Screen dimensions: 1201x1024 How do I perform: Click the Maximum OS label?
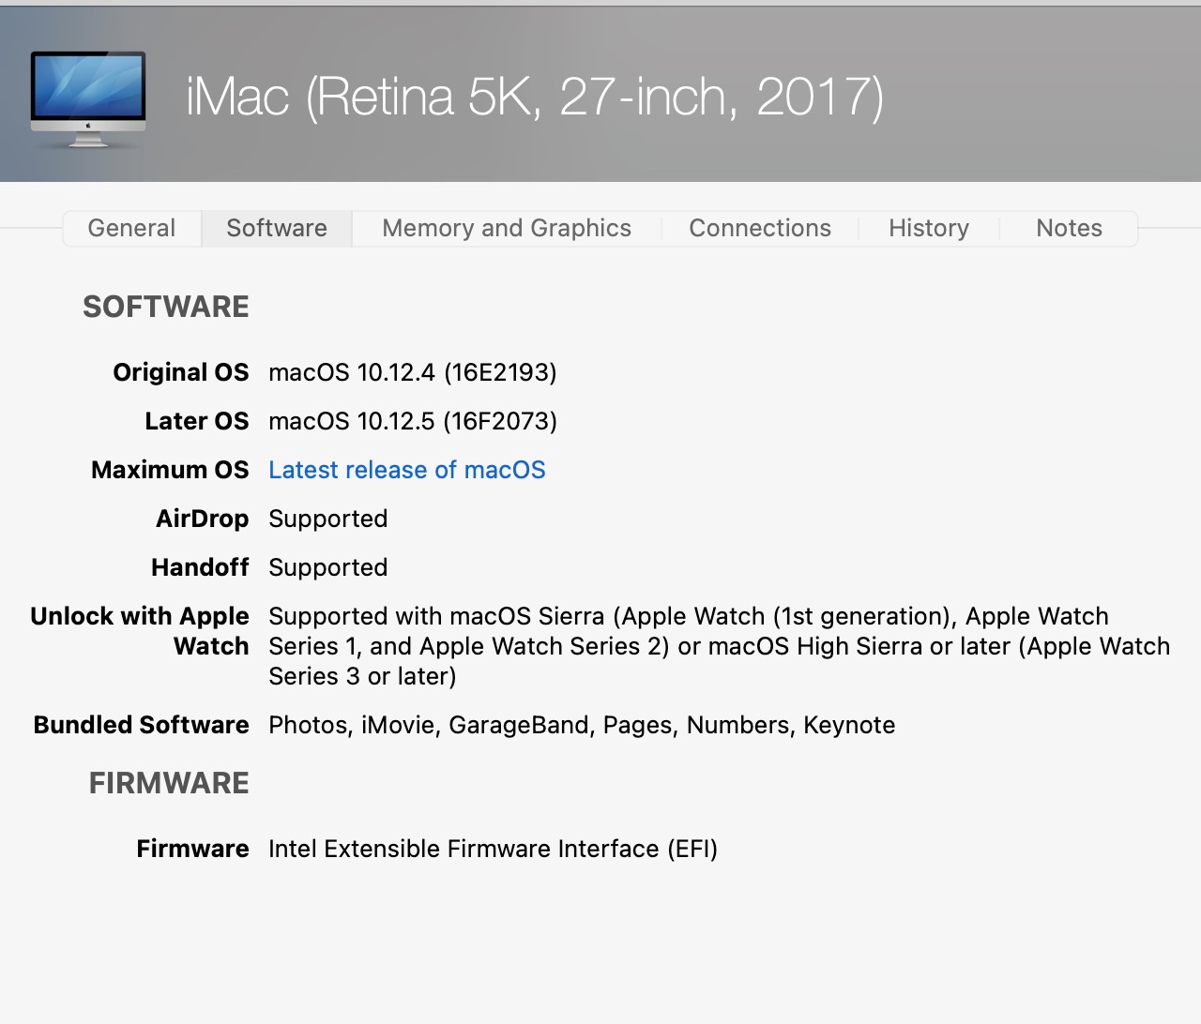[x=170, y=470]
